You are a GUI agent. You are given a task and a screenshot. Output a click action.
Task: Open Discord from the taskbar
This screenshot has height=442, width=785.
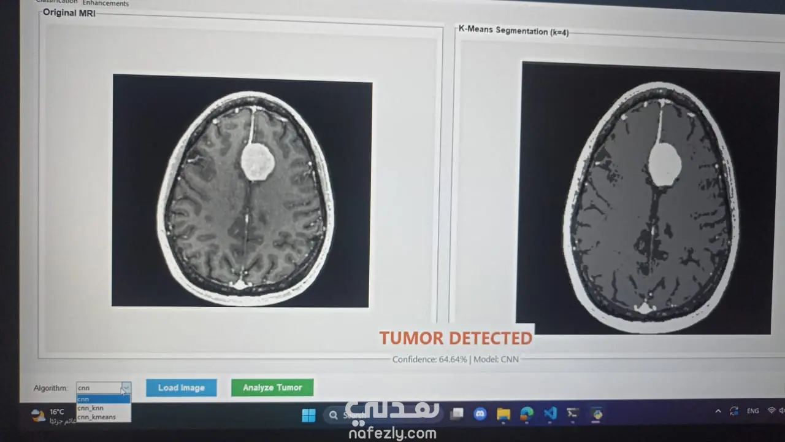pos(480,414)
